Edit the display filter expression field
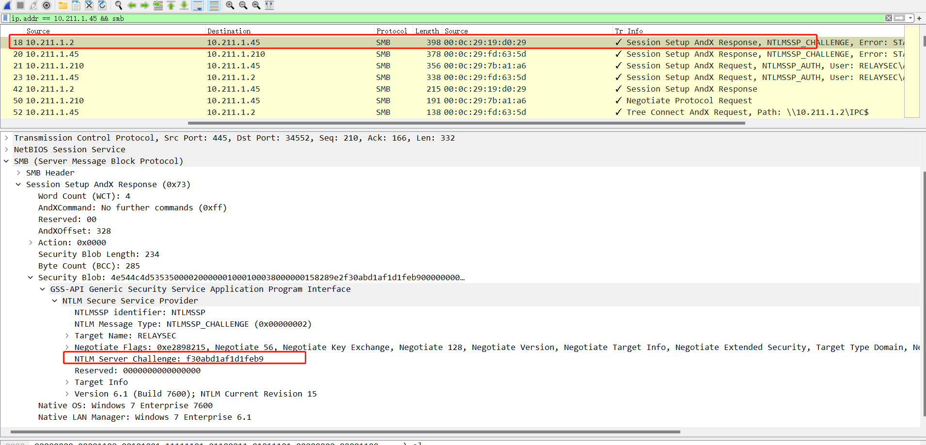The image size is (926, 445). 446,18
